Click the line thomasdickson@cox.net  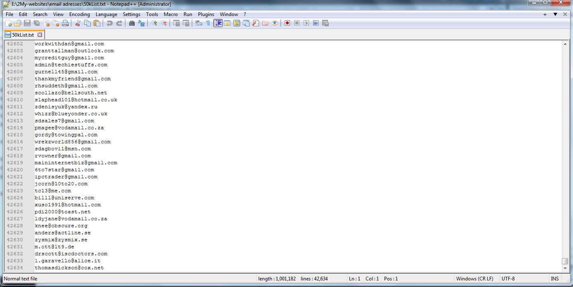(69, 268)
